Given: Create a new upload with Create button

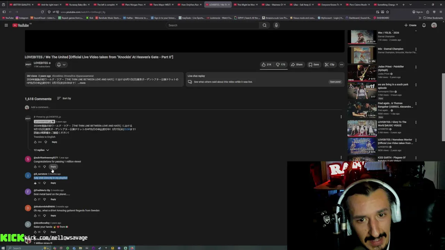Looking at the screenshot, I should pyautogui.click(x=410, y=25).
